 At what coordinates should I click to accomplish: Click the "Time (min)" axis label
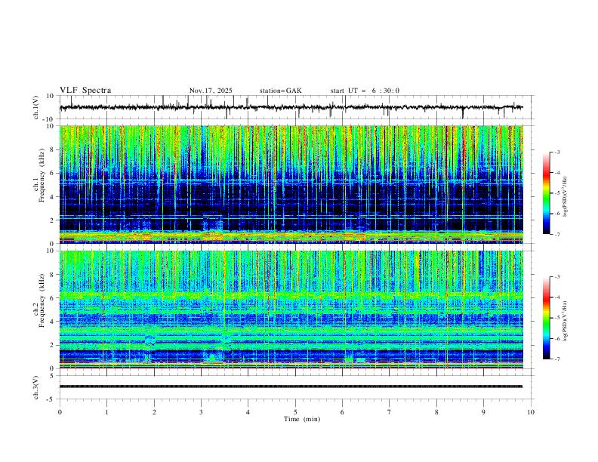click(302, 419)
